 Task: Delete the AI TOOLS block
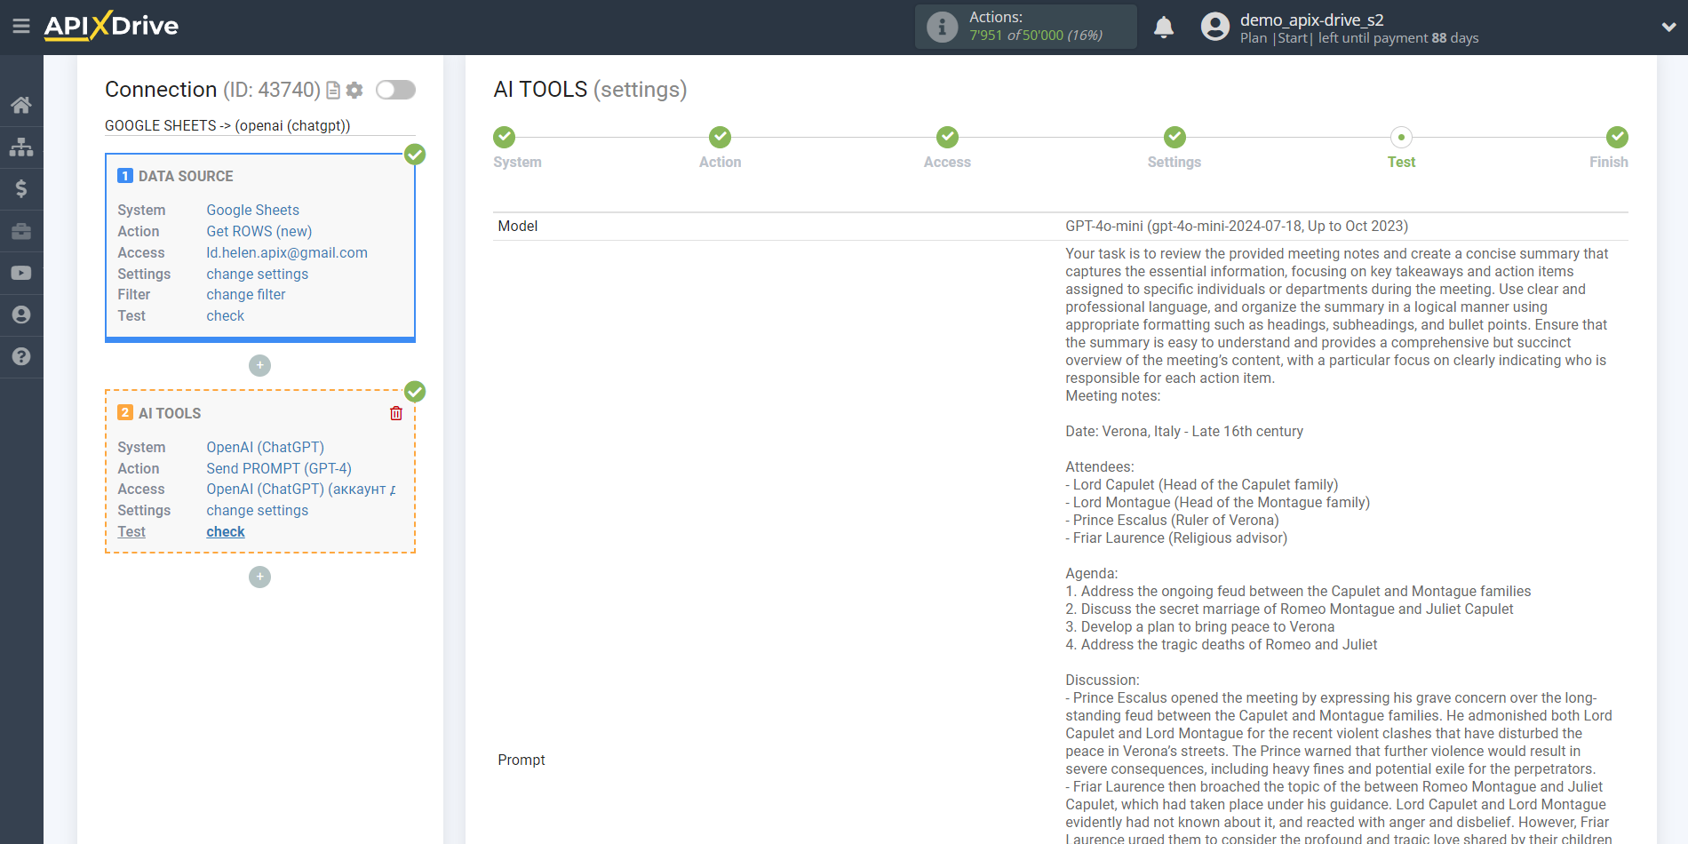[396, 413]
